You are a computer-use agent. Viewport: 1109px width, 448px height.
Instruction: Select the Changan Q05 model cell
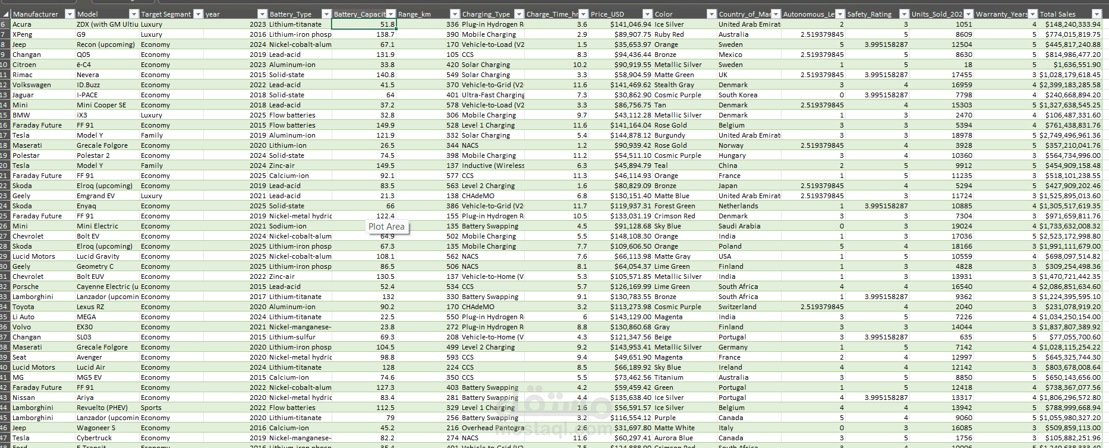click(x=107, y=55)
